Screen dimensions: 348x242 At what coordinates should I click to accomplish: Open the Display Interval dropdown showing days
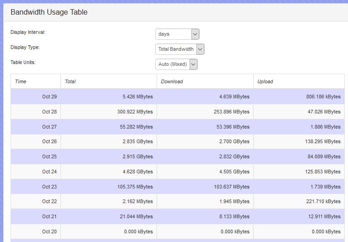177,34
